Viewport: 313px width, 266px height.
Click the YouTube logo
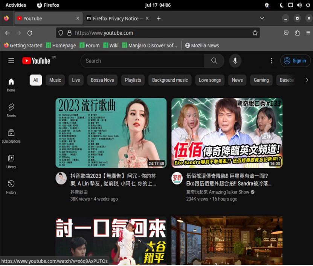pyautogui.click(x=36, y=61)
